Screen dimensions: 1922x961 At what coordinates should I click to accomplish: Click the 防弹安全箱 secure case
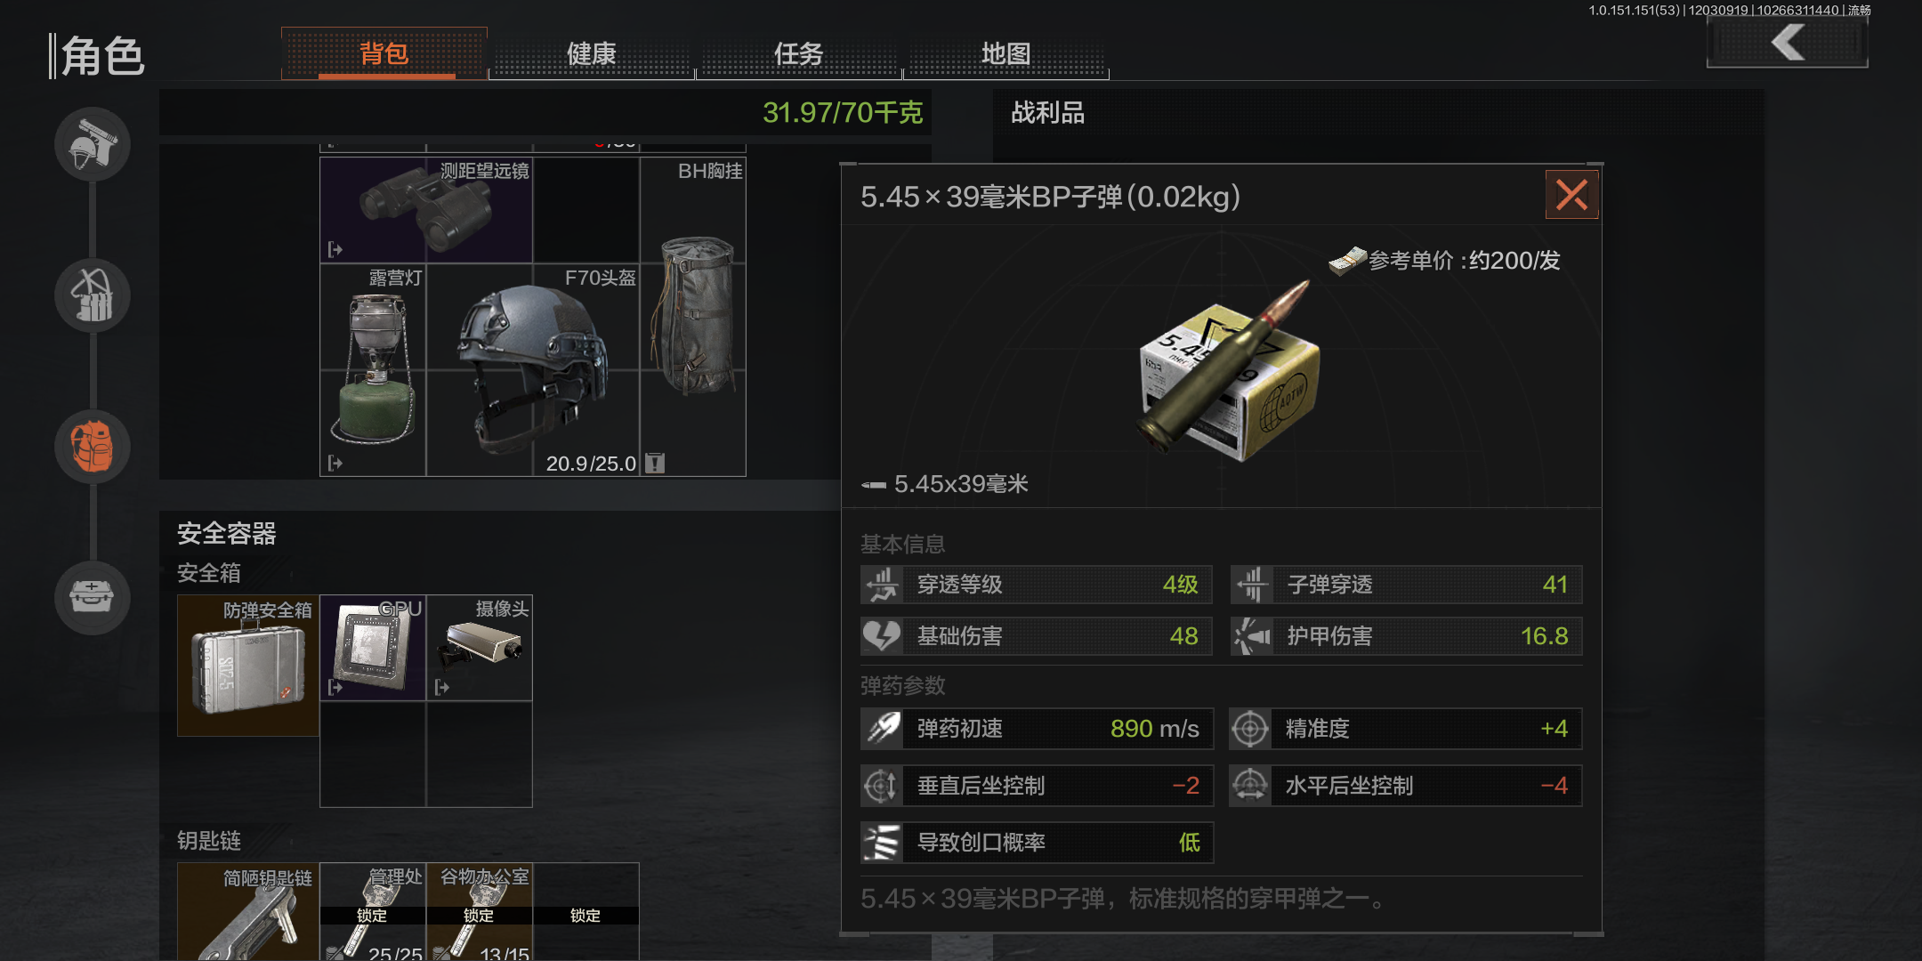(248, 666)
